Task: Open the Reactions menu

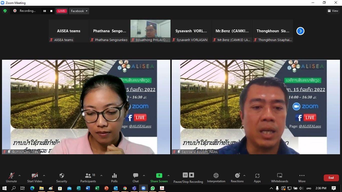Action: tap(237, 177)
